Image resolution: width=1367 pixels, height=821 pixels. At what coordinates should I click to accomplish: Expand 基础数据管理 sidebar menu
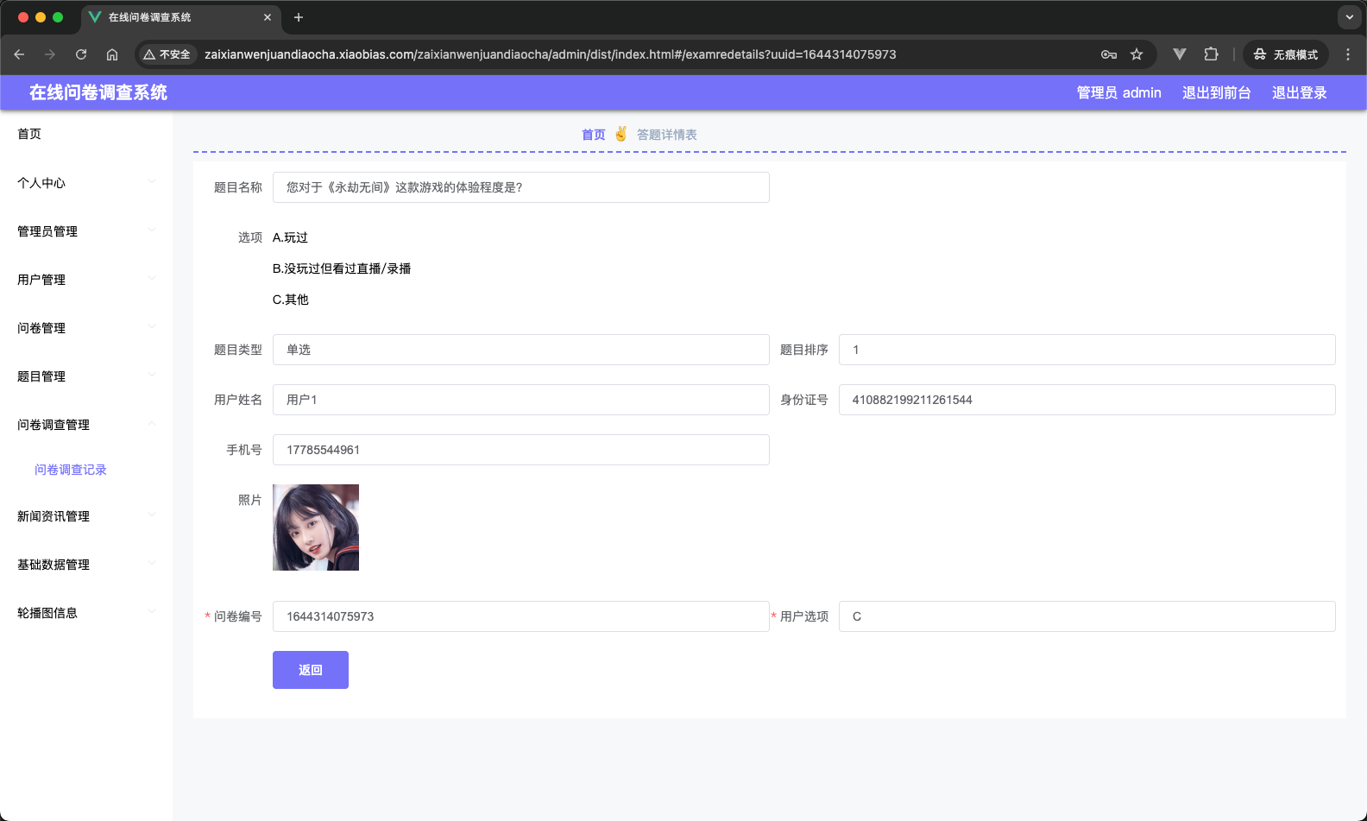click(x=86, y=565)
